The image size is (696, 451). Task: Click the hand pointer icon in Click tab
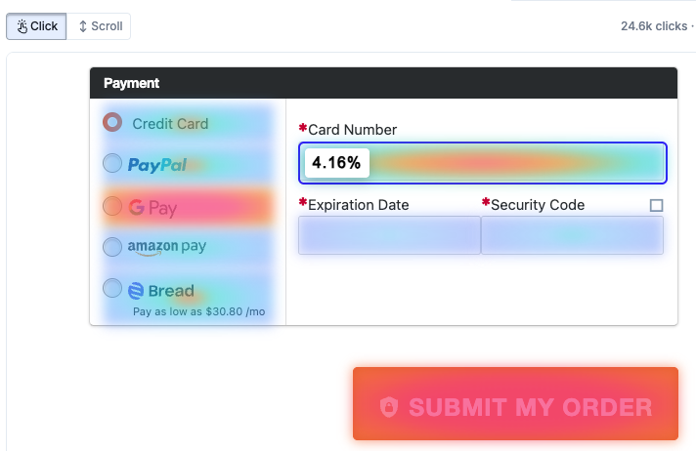point(22,26)
